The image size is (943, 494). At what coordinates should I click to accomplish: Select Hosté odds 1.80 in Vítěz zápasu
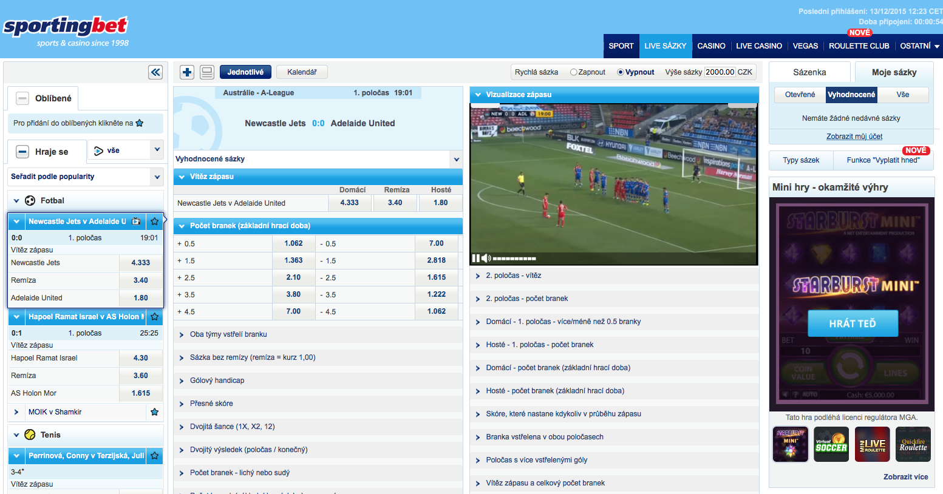[441, 203]
